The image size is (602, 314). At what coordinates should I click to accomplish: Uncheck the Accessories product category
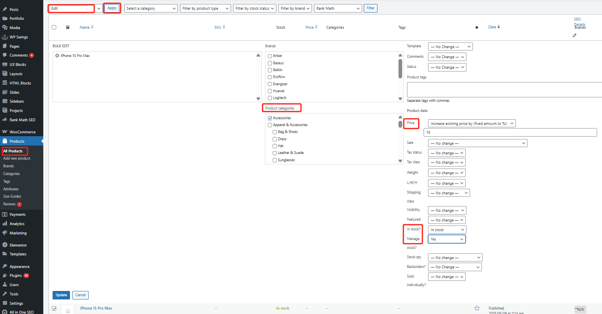[270, 118]
